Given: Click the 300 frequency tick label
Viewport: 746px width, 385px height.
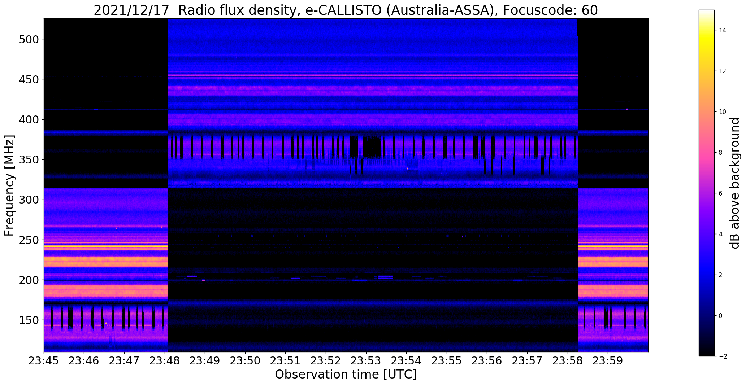Looking at the screenshot, I should (29, 200).
